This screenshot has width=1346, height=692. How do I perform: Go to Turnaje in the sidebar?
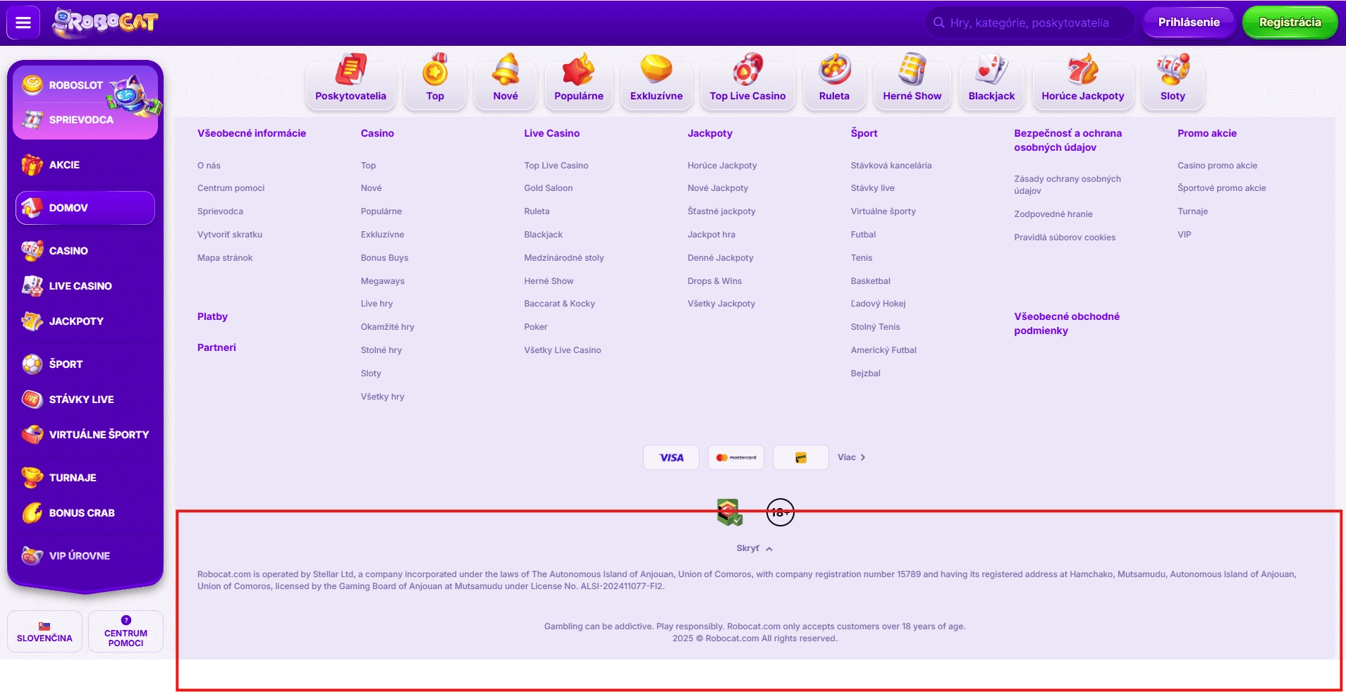(73, 478)
